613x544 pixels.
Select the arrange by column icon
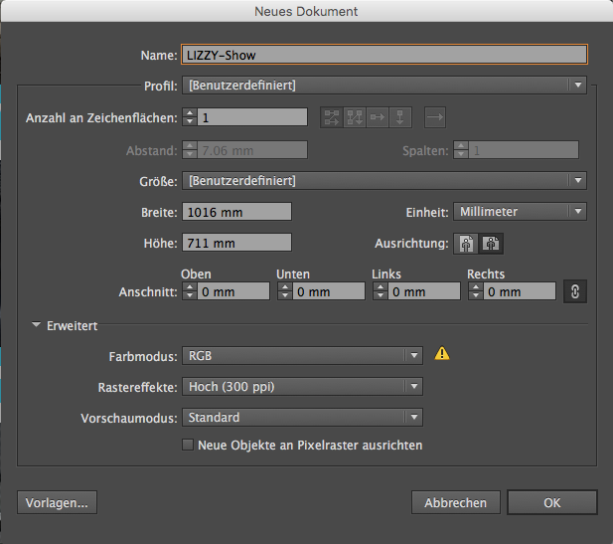[x=398, y=117]
